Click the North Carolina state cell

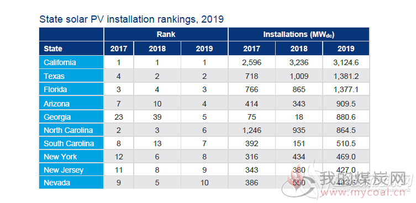point(71,130)
